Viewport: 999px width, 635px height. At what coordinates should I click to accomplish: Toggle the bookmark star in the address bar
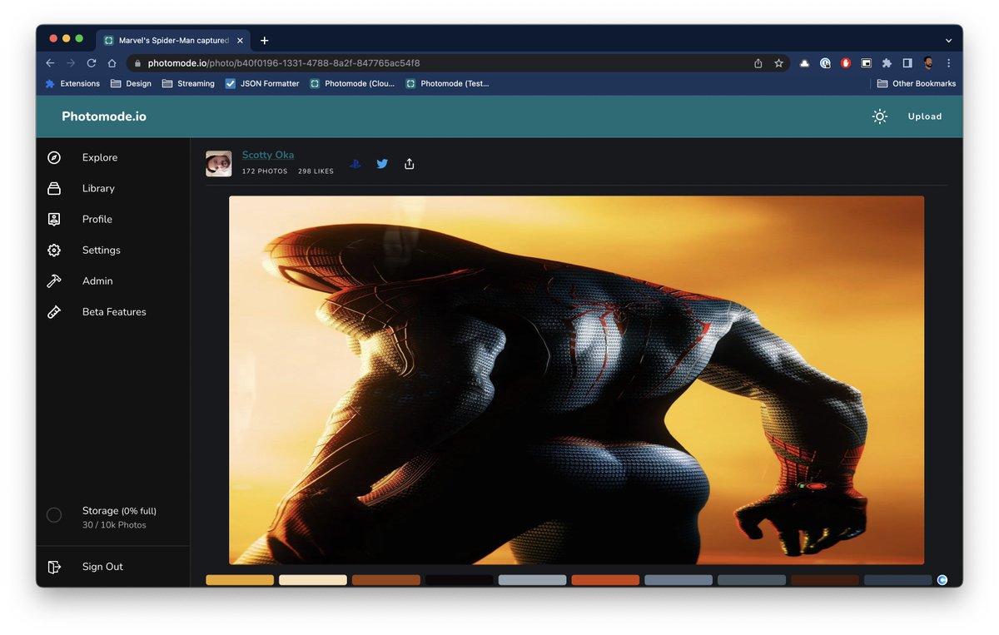pyautogui.click(x=778, y=62)
